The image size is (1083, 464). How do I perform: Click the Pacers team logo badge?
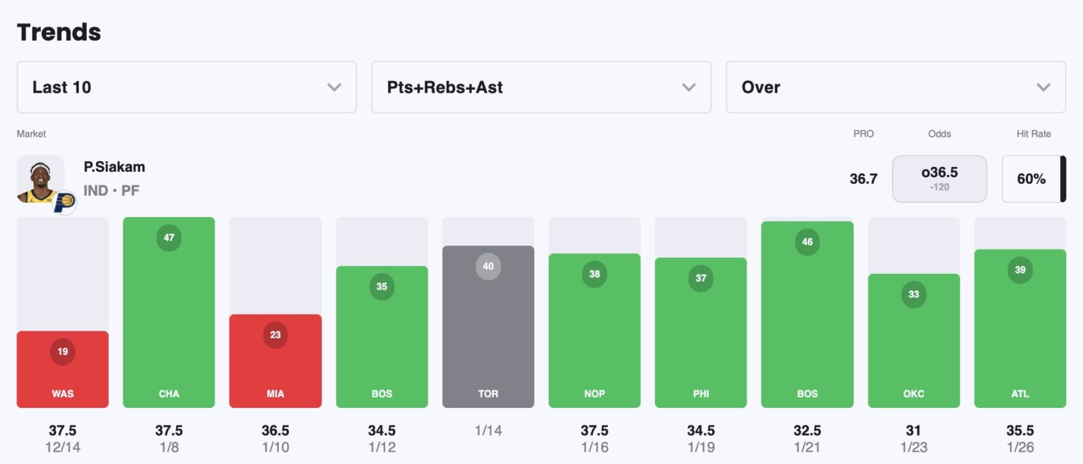[x=64, y=202]
